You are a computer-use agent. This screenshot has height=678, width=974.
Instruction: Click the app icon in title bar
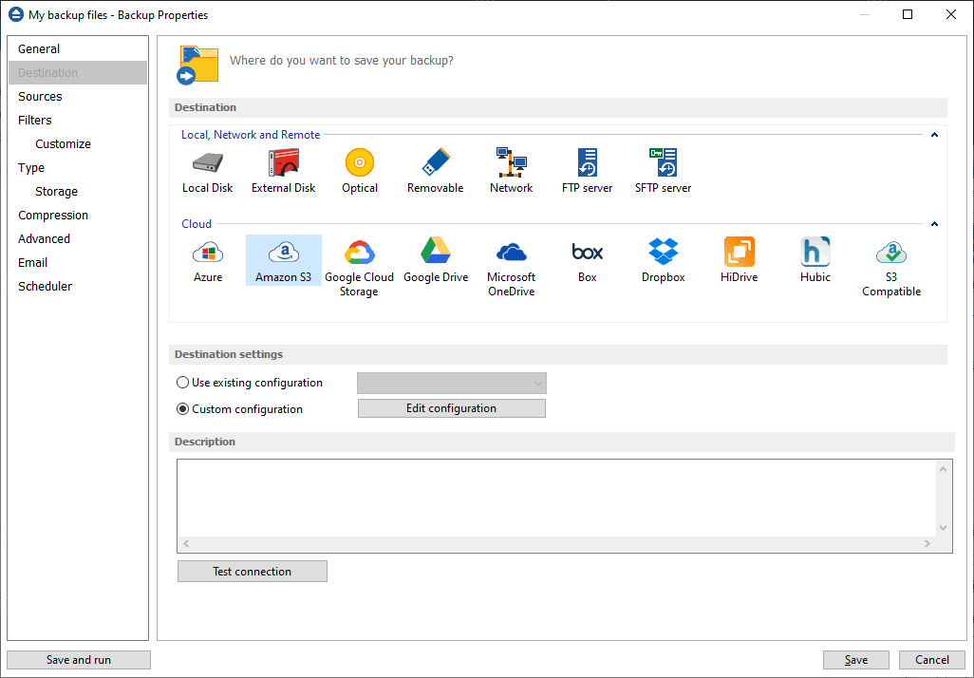point(16,14)
